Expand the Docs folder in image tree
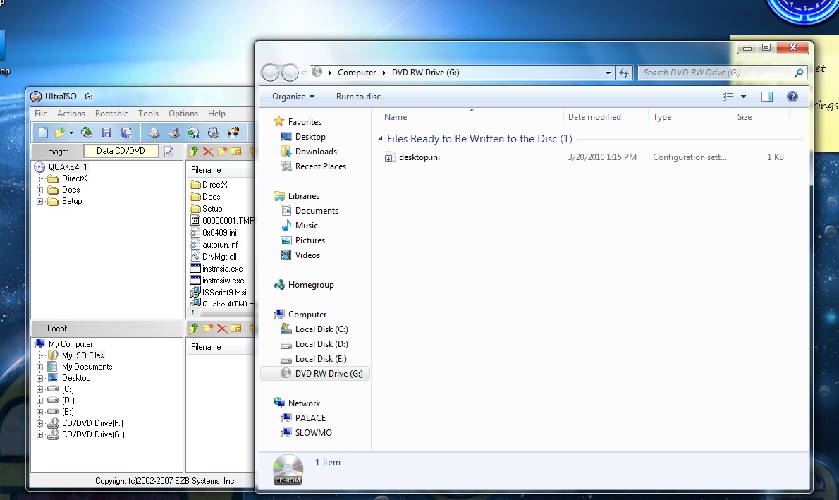Screen dimensions: 839x500 point(39,190)
